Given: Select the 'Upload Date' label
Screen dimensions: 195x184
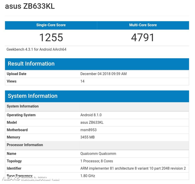Looking at the screenshot, I should click(x=17, y=74).
